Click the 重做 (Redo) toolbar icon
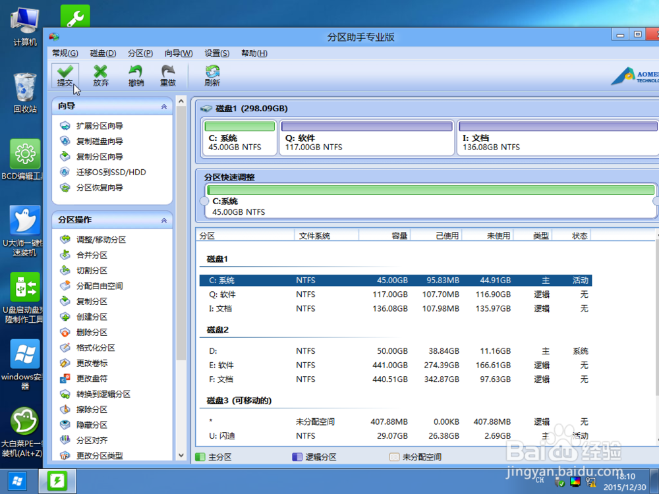The image size is (659, 494). tap(169, 74)
